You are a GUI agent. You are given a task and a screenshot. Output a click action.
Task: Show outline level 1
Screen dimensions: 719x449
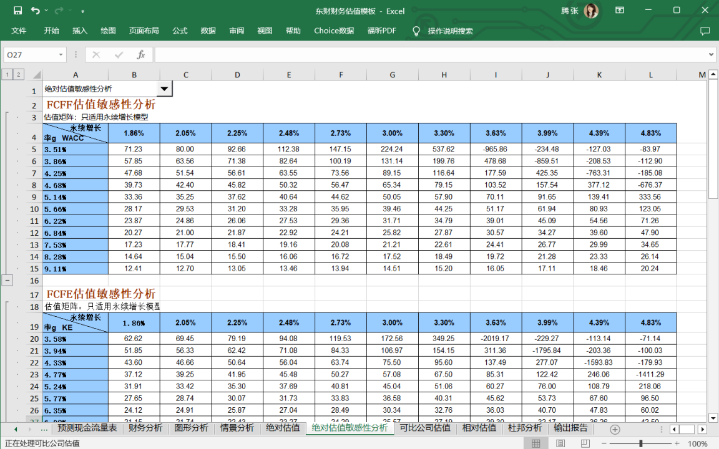click(x=7, y=75)
